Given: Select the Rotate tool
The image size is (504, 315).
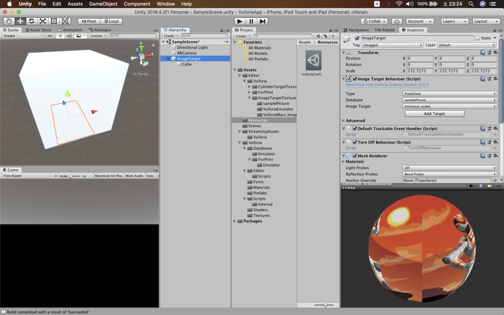Looking at the screenshot, I should 31,21.
